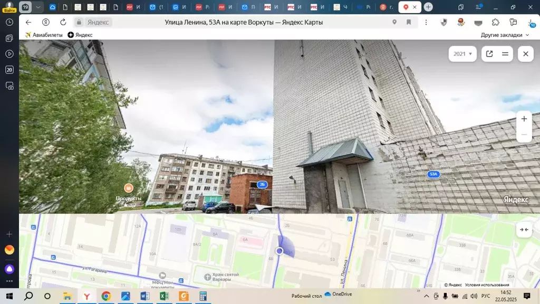
Task: Click the © Яндекс map link
Action: [x=453, y=284]
